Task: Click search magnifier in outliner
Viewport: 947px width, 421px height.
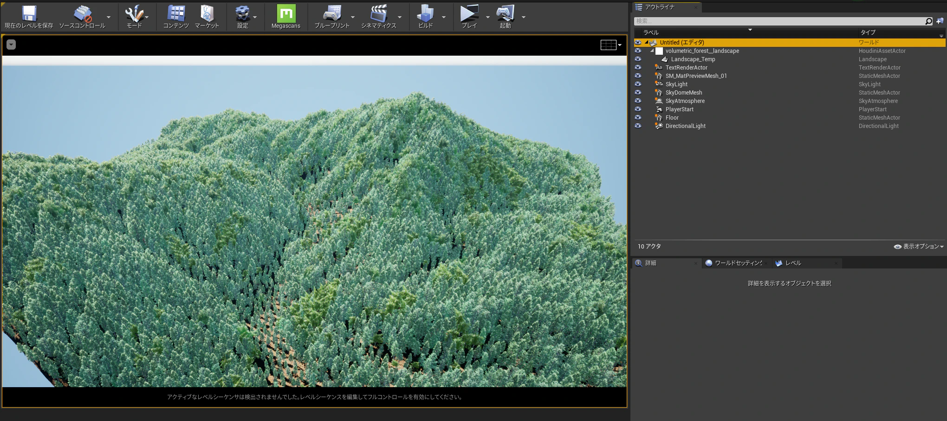Action: click(928, 21)
